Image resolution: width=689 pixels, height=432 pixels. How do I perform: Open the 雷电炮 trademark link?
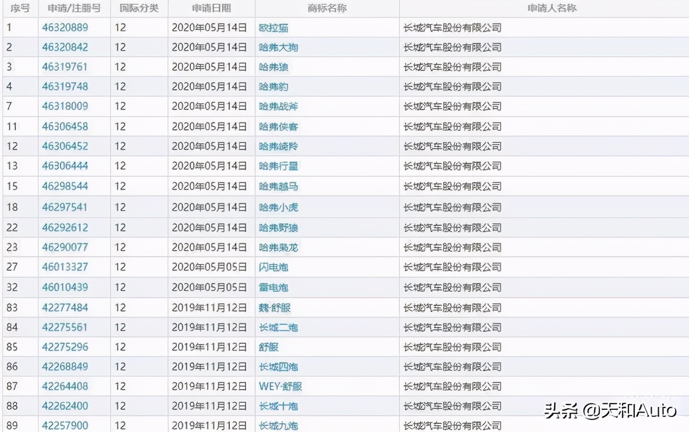[x=274, y=287]
